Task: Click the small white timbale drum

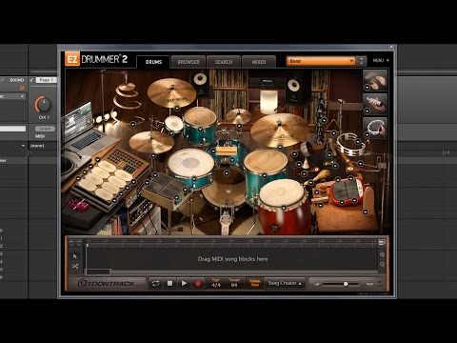Action: (x=173, y=124)
